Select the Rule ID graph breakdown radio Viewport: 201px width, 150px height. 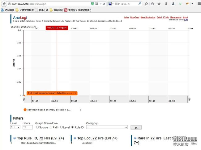click(73, 127)
